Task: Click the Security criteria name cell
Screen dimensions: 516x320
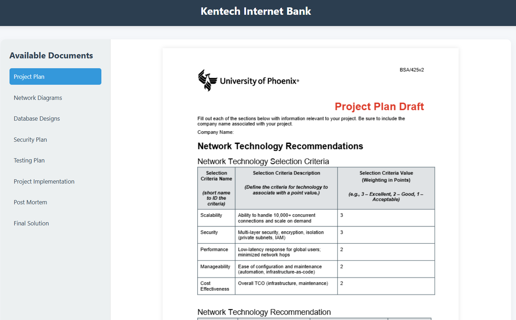Action: [216, 235]
